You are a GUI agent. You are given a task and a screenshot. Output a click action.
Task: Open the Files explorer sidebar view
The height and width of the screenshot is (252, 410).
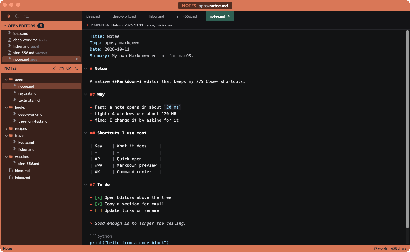(8, 16)
